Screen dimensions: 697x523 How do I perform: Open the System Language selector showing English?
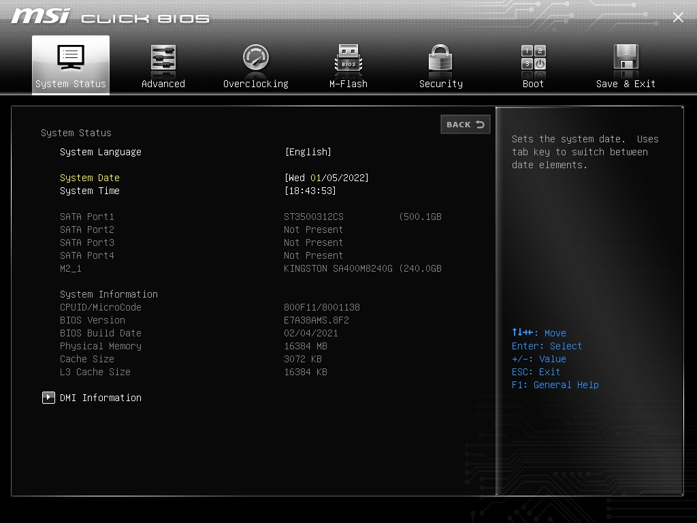[308, 152]
